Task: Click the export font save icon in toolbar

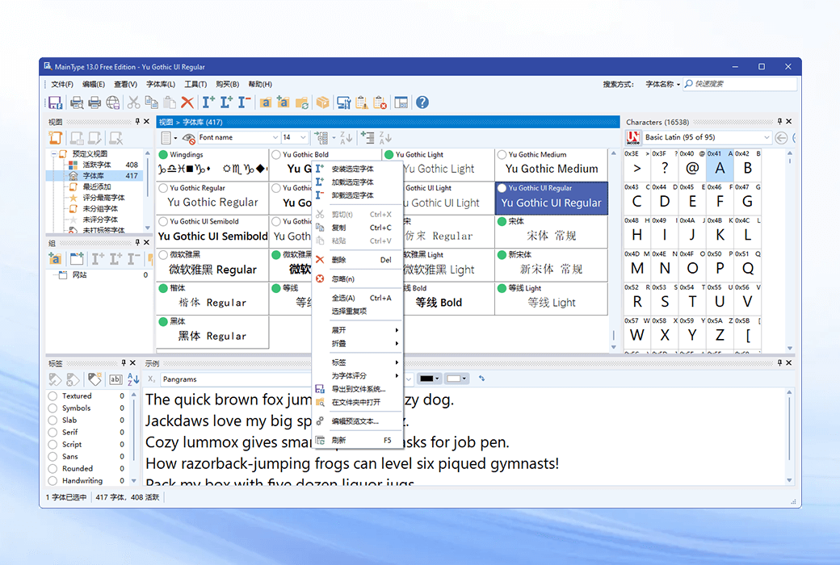Action: click(x=55, y=103)
